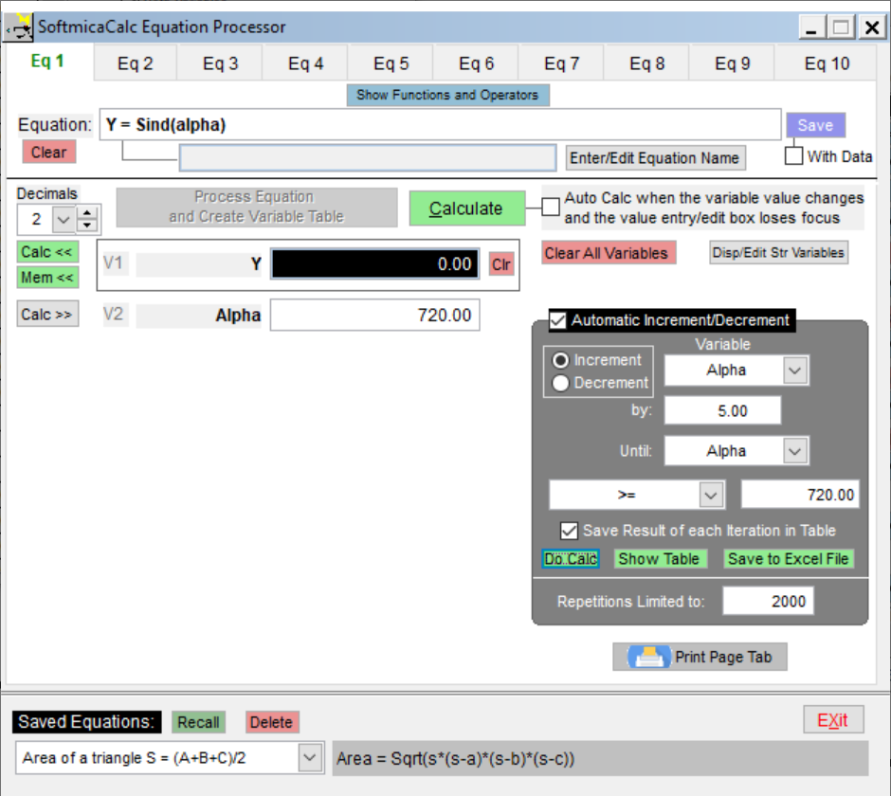The height and width of the screenshot is (796, 891).
Task: Click the green Calculate button
Action: (466, 208)
